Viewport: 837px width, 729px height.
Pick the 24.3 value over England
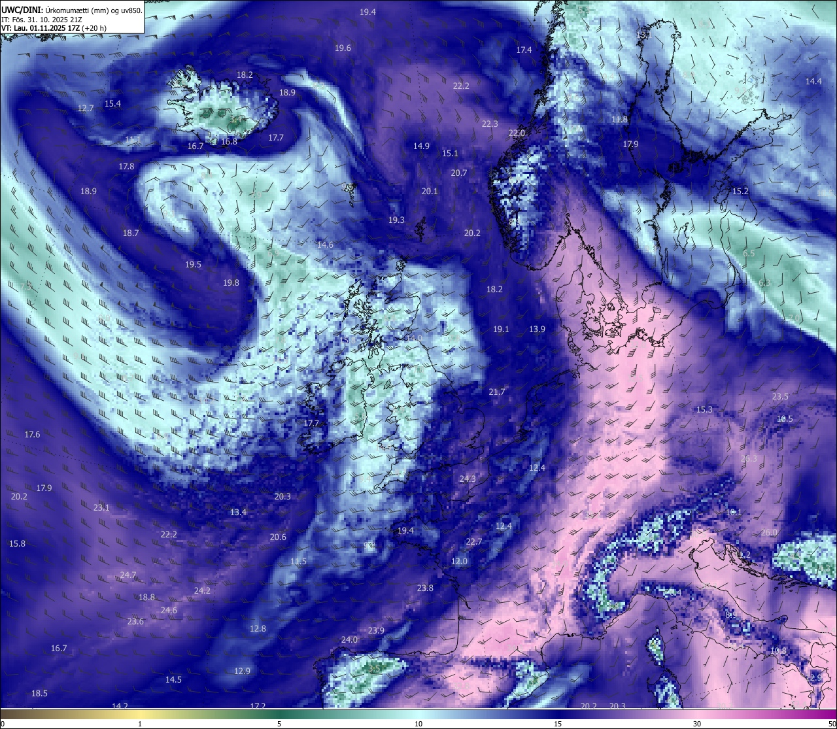468,479
